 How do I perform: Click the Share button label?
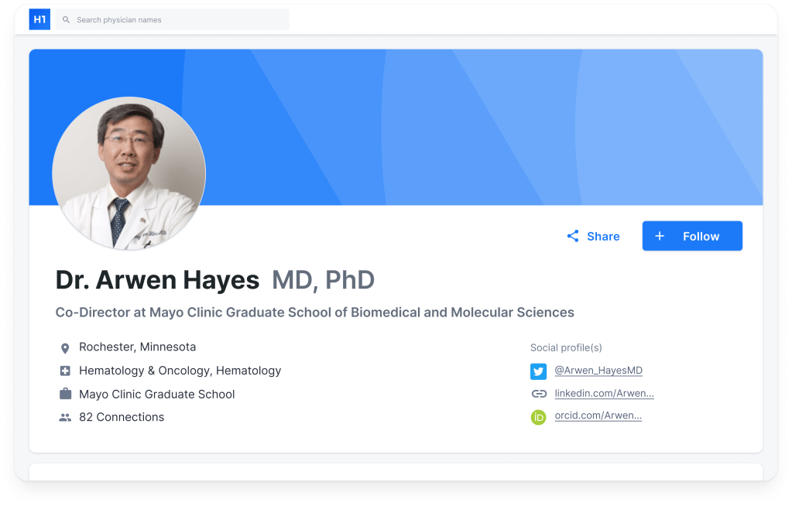pos(603,236)
